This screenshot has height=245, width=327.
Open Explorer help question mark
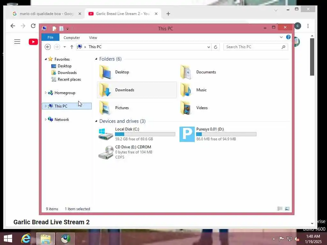point(288,37)
